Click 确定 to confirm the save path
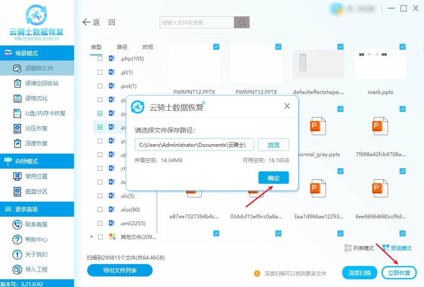The image size is (424, 287). coord(273,178)
